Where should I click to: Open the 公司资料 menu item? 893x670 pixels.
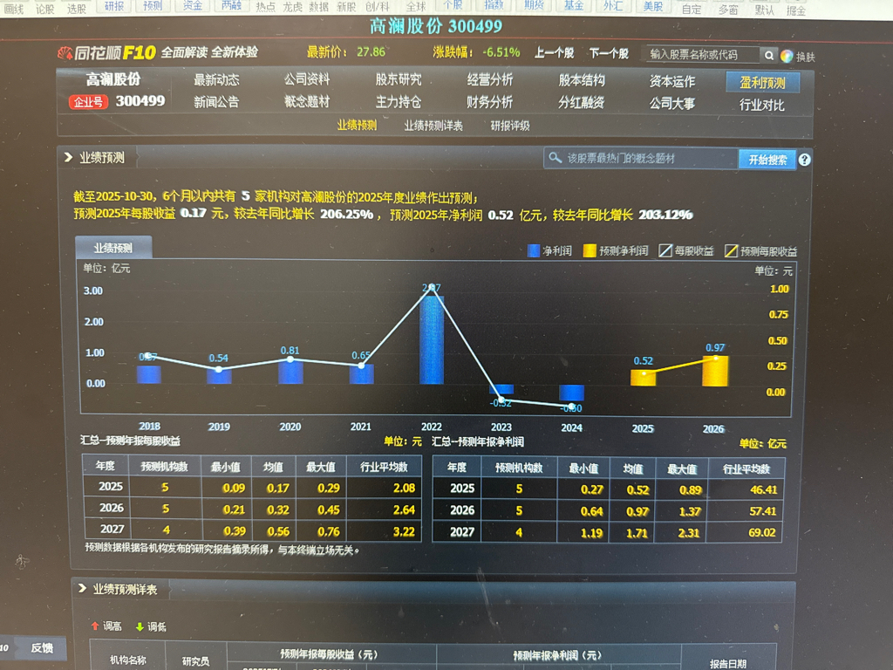(307, 79)
